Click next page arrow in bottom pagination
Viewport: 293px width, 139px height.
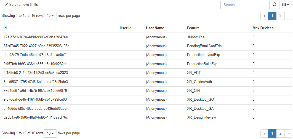[x=288, y=133]
